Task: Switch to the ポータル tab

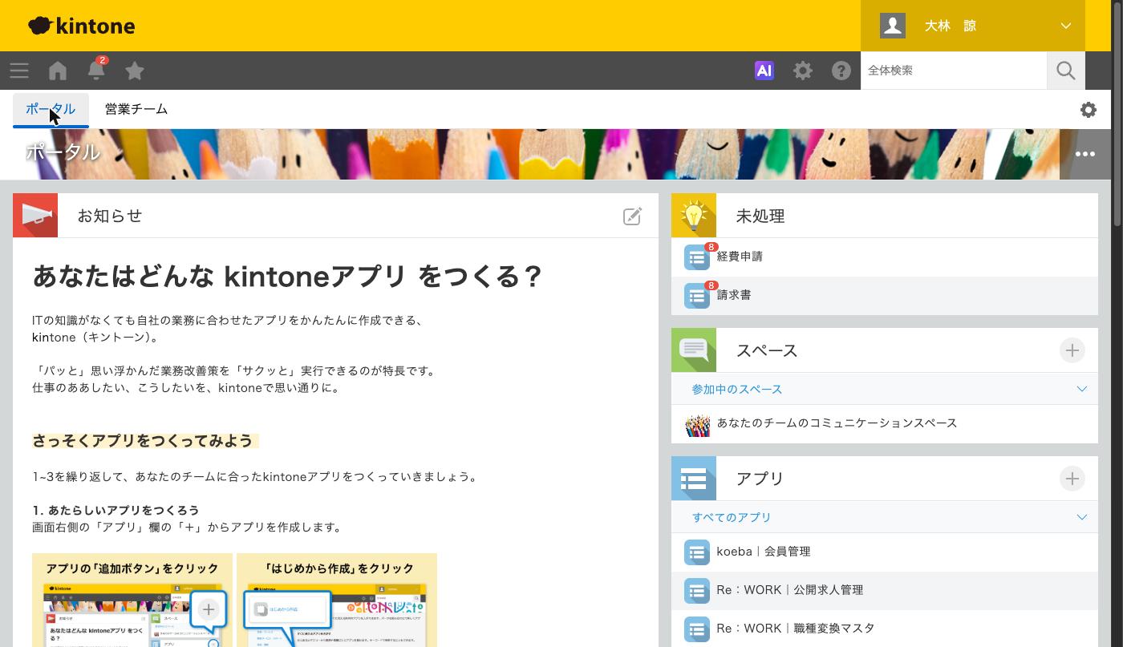Action: [x=51, y=109]
